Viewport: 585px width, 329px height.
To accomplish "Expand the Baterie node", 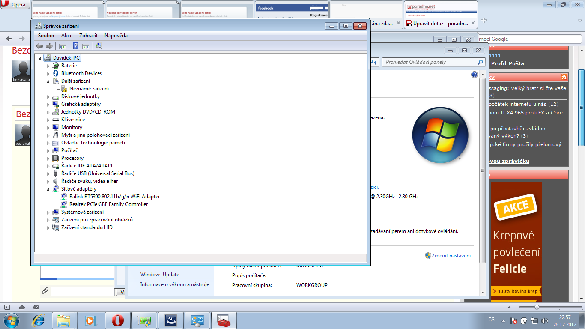I will point(48,66).
